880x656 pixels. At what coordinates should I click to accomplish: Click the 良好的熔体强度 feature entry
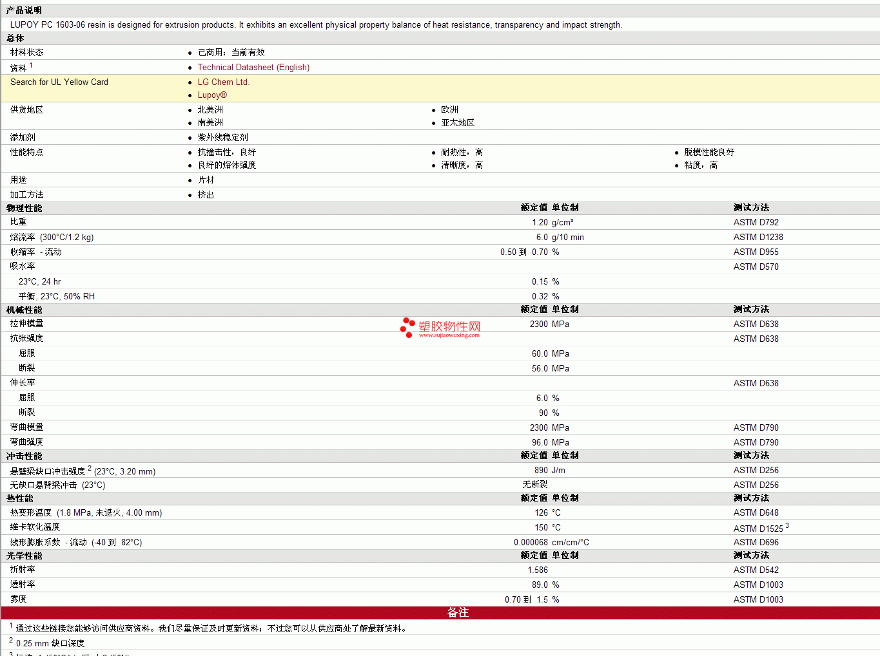[x=226, y=165]
